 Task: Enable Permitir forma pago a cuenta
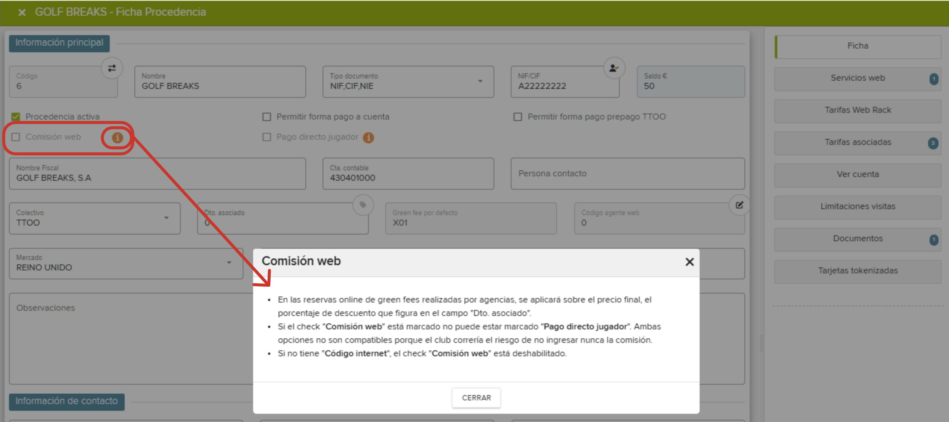pyautogui.click(x=267, y=117)
